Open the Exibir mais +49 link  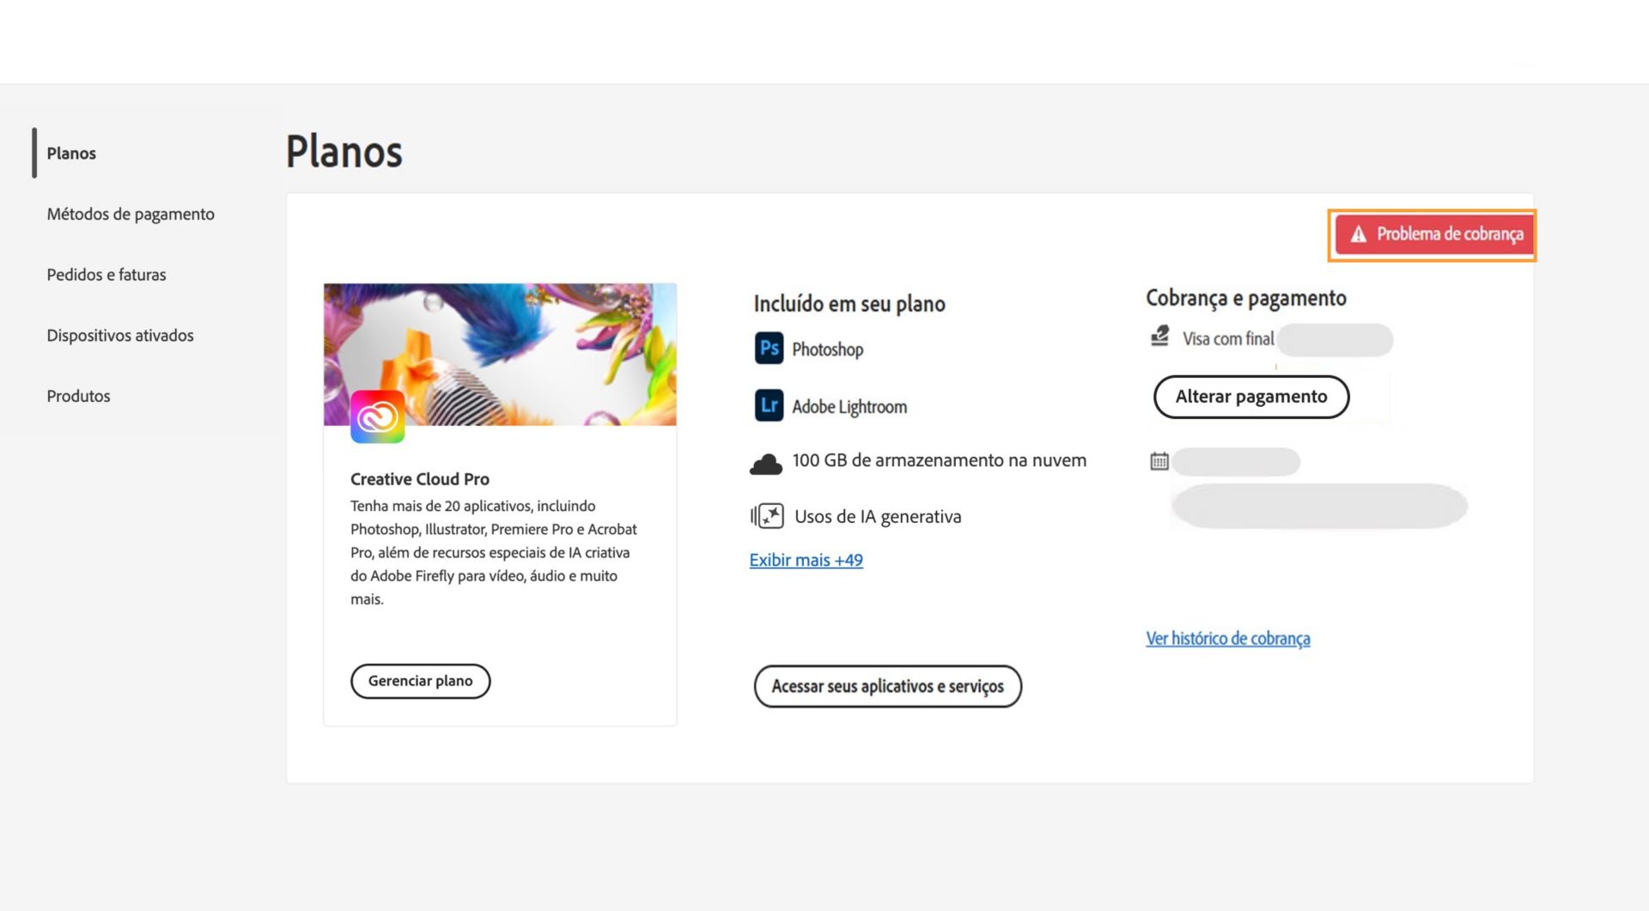806,560
